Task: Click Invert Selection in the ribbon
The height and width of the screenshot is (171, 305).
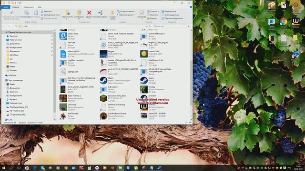Action: pos(172,19)
